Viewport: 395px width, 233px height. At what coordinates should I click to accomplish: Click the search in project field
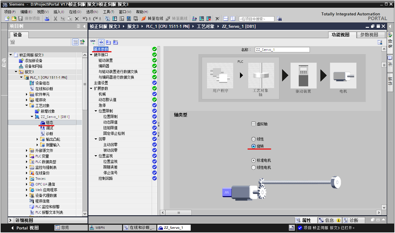pos(256,19)
